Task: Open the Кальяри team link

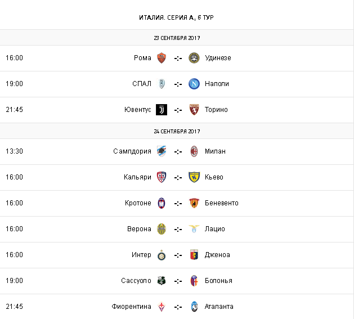Action: click(x=137, y=177)
